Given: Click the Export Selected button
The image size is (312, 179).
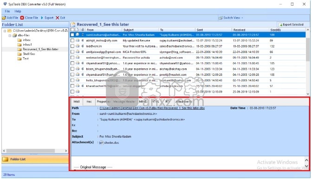Looking at the screenshot, I should click(x=291, y=25).
